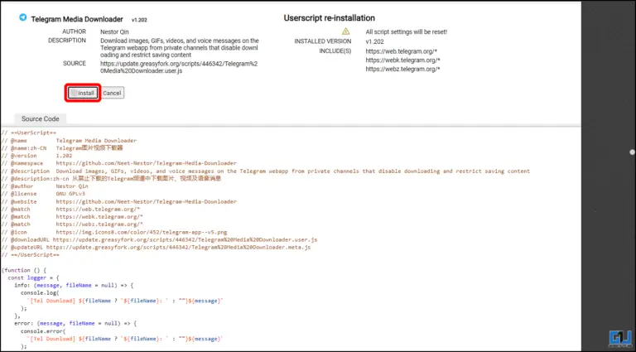Viewport: 636px width, 352px height.
Task: Click the @updateURL meta.js link in code
Action: tap(178, 247)
